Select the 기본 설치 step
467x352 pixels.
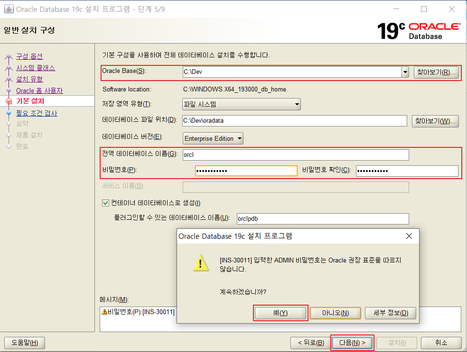pos(30,101)
